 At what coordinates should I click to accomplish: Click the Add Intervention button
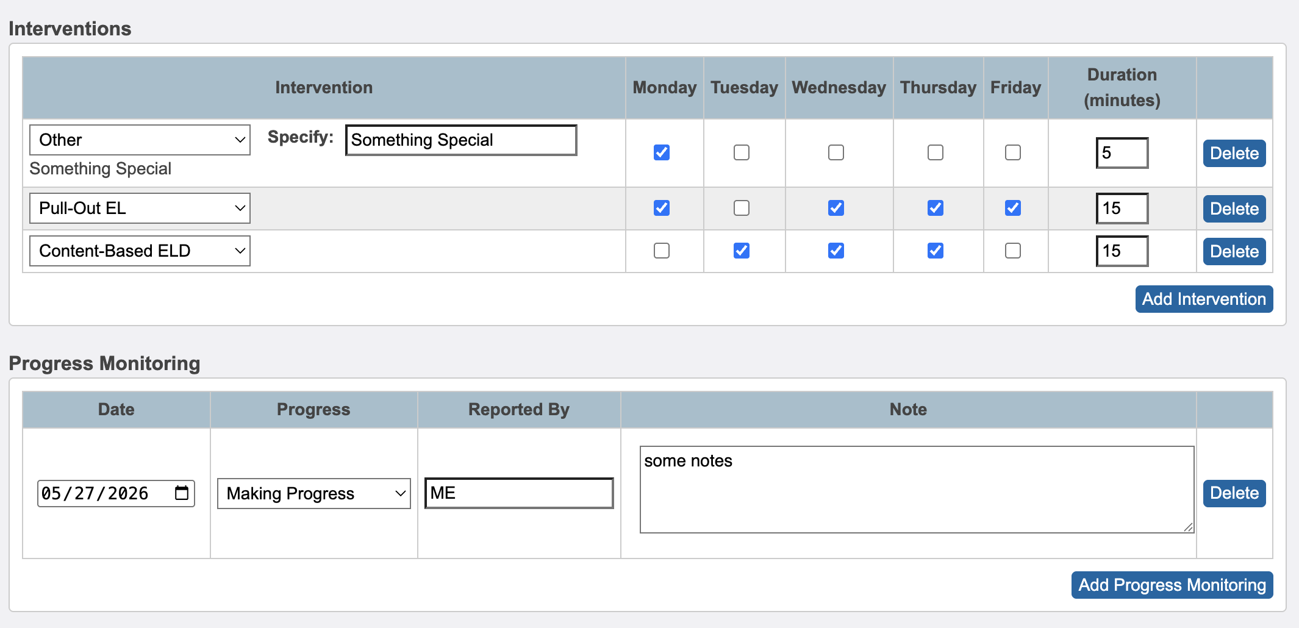(1204, 299)
